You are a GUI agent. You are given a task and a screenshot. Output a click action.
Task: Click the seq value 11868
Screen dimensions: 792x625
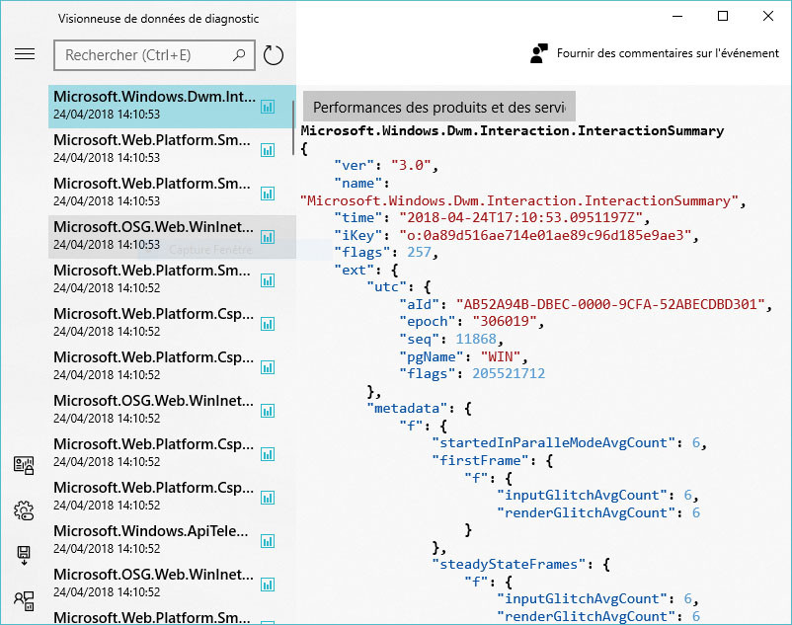(x=476, y=339)
